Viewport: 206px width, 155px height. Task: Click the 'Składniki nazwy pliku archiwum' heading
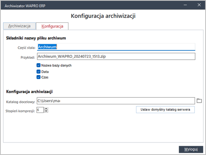point(36,38)
